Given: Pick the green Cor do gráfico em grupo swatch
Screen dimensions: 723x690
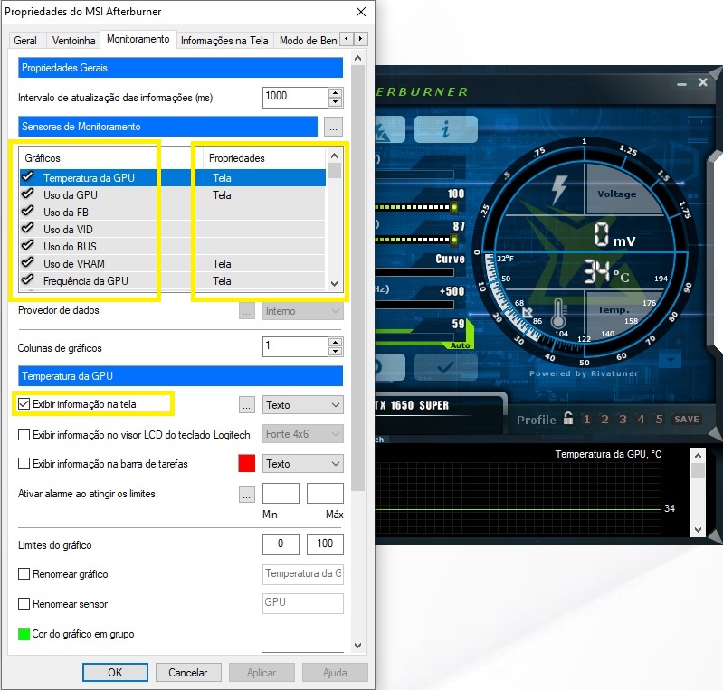Looking at the screenshot, I should (x=24, y=634).
